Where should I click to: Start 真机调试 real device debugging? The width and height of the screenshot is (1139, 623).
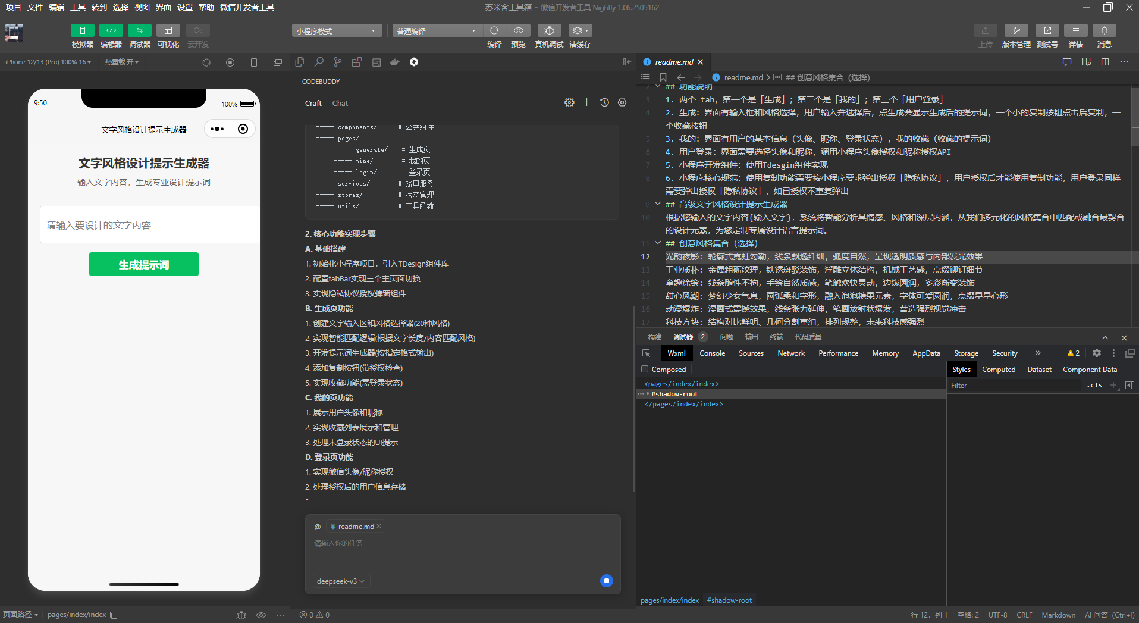(x=549, y=30)
